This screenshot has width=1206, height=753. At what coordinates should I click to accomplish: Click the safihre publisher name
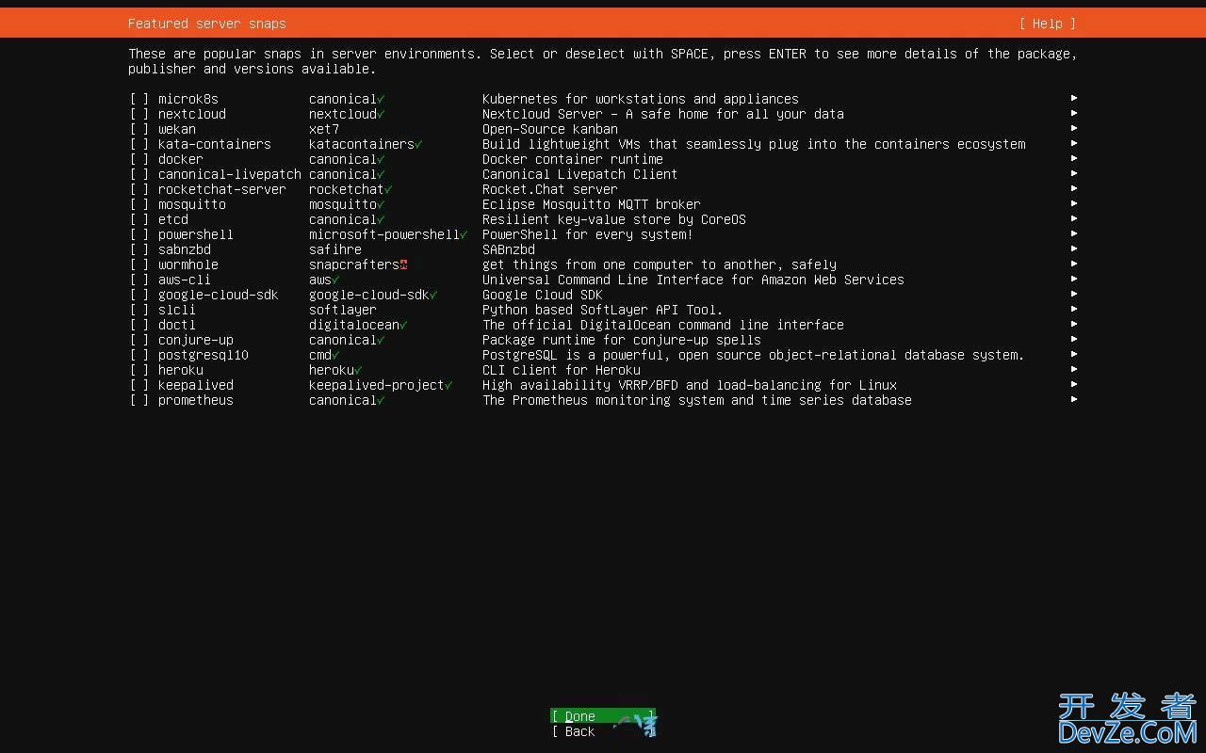[335, 249]
